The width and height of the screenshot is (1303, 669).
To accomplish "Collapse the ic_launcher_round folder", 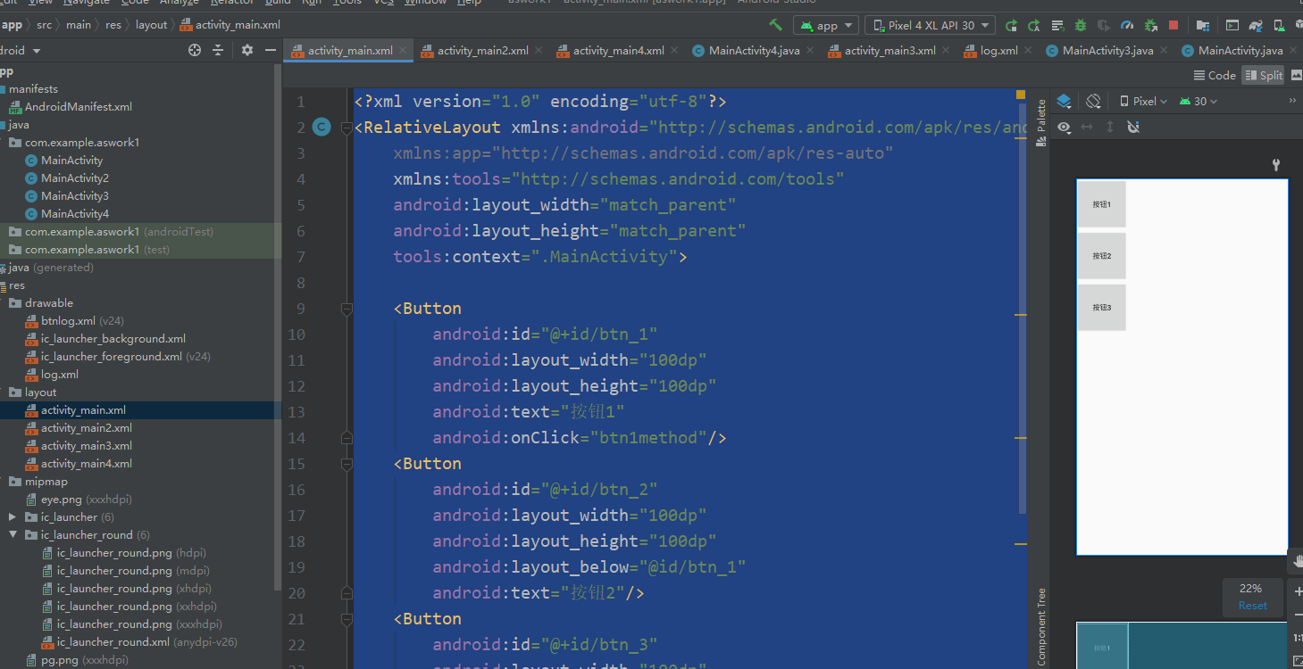I will pyautogui.click(x=13, y=535).
